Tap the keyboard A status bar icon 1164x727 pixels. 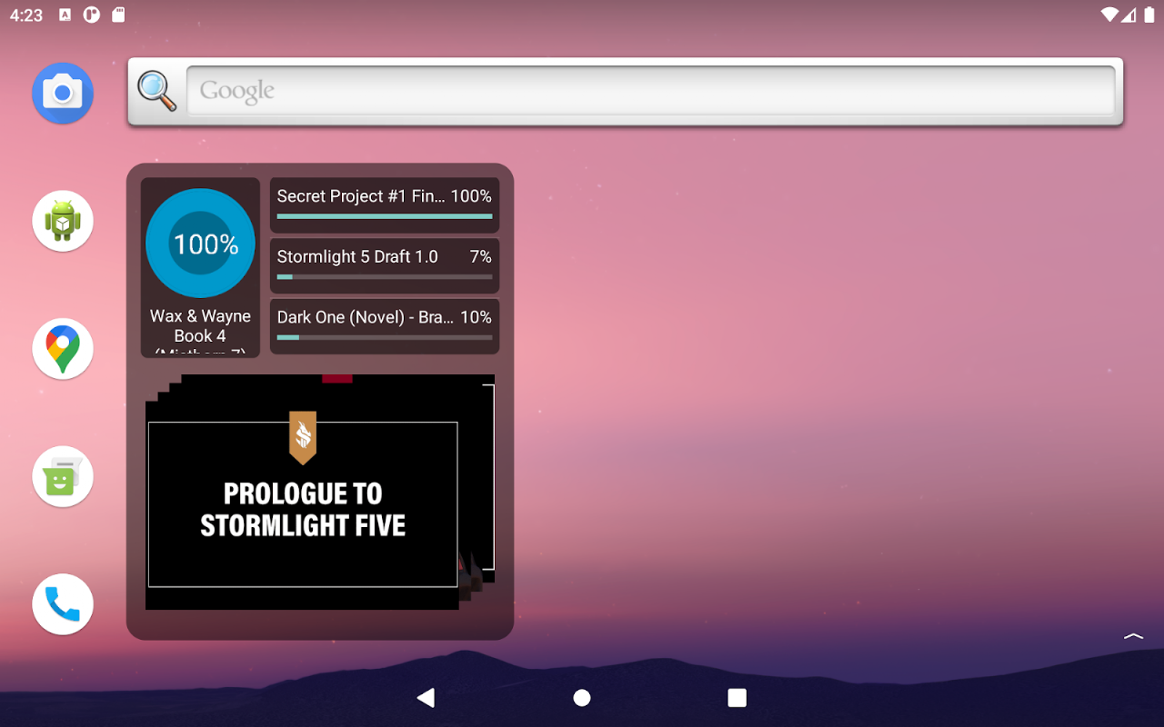(65, 15)
